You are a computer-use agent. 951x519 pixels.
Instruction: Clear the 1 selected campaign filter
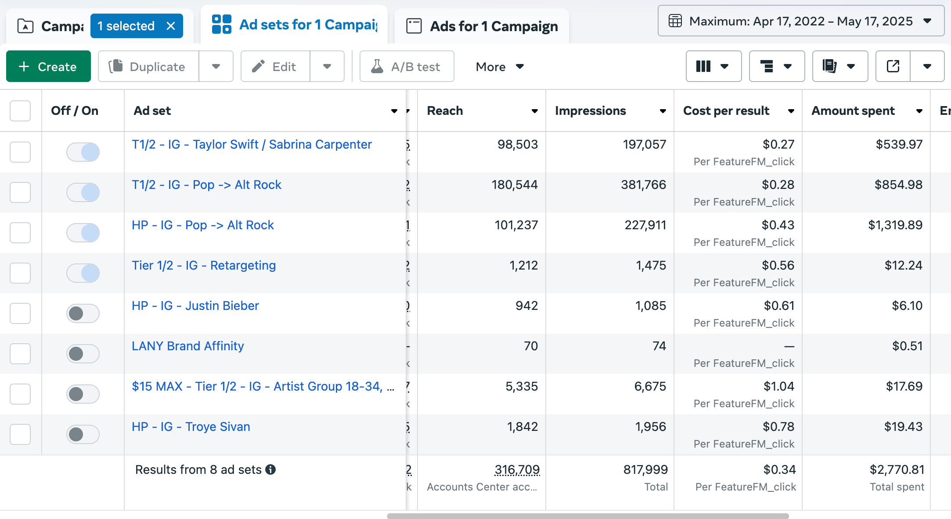171,26
